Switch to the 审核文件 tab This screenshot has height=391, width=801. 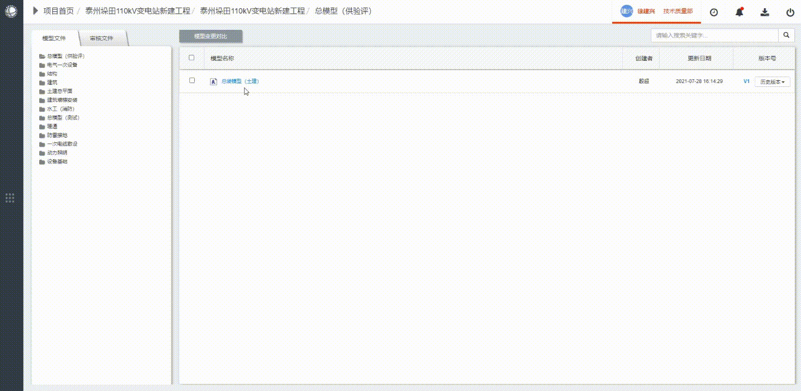(x=102, y=39)
